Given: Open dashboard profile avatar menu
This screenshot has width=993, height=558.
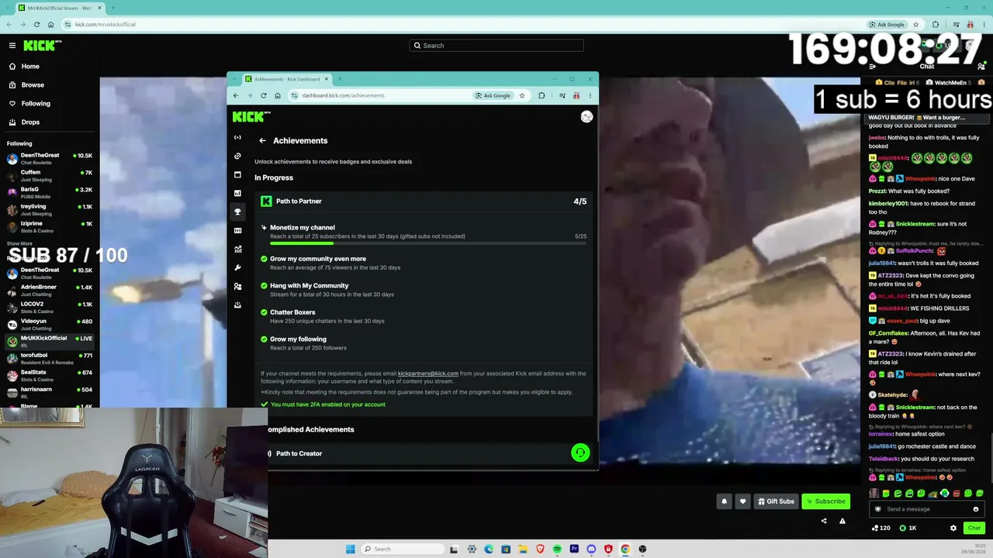Looking at the screenshot, I should (586, 116).
